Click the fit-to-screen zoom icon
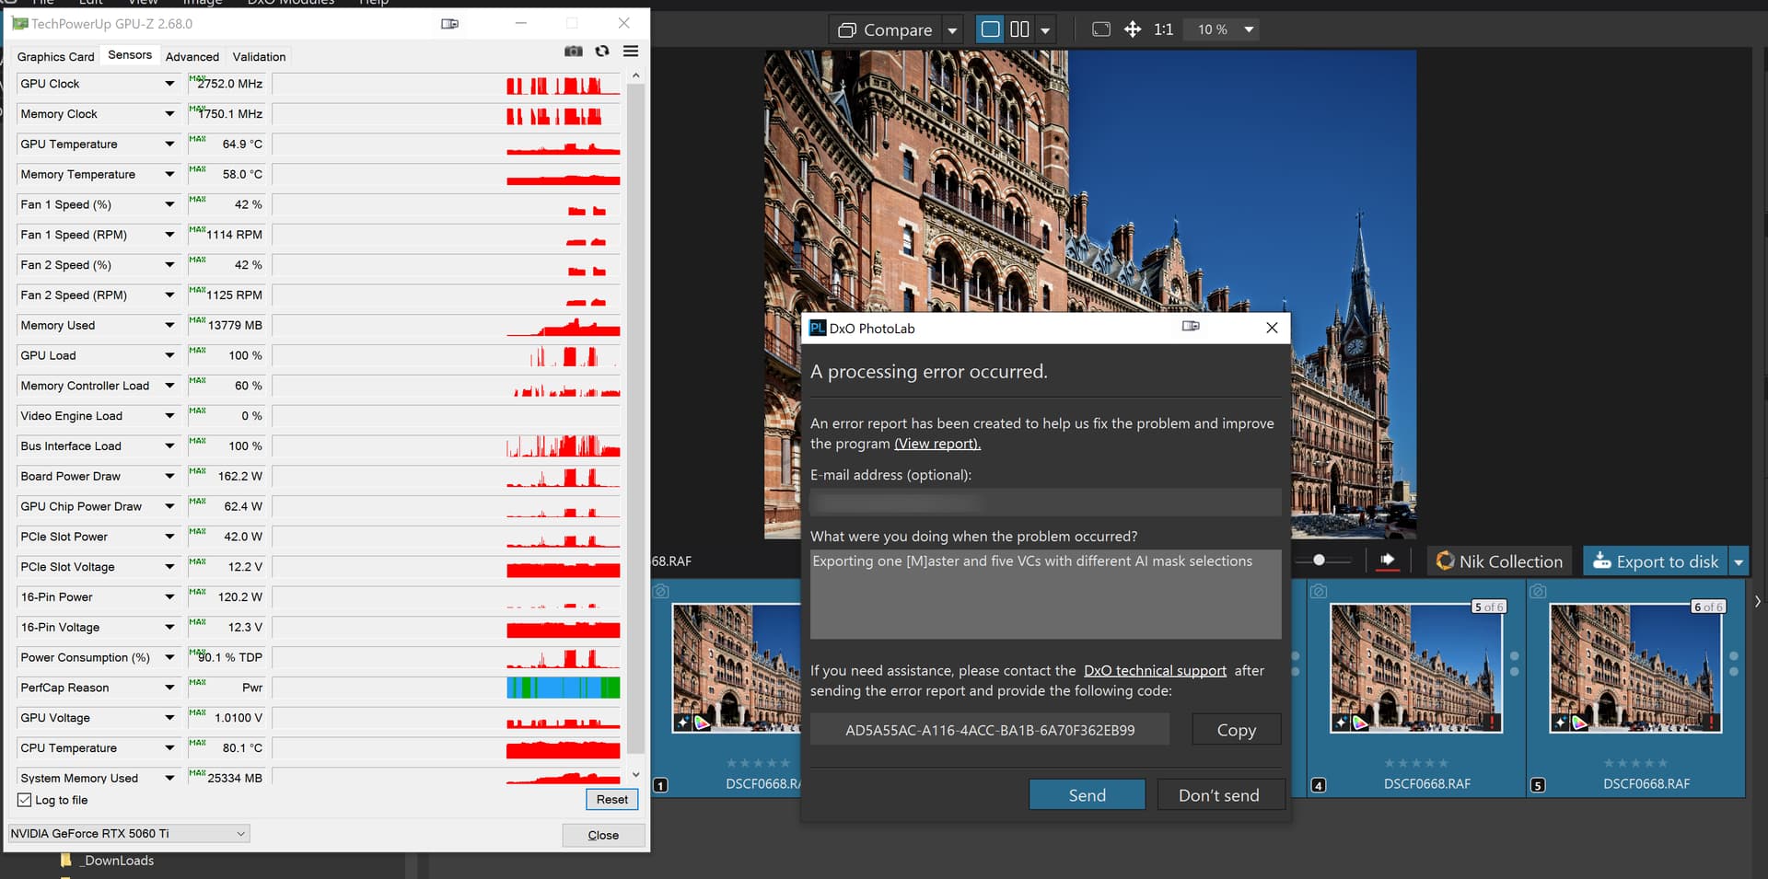1768x879 pixels. click(x=1100, y=29)
